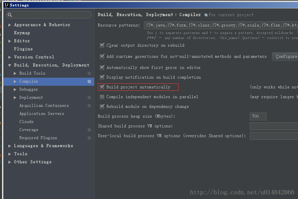Viewport: 298px width, 199px height.
Task: Select Coverage settings item
Action: pos(29,130)
